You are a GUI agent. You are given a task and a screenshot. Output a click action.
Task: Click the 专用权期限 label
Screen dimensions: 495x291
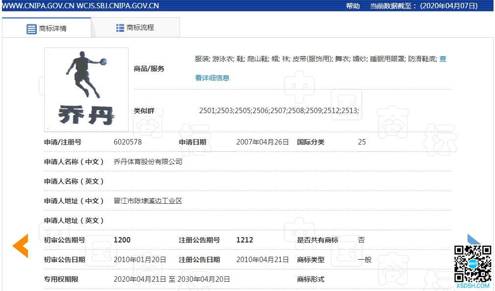[61, 279]
